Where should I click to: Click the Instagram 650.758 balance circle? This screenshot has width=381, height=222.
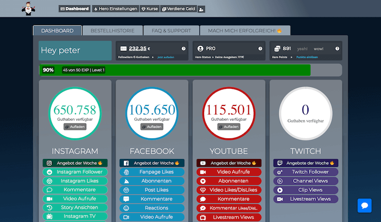(75, 113)
